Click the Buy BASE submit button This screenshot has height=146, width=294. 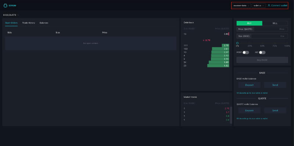click(x=262, y=60)
